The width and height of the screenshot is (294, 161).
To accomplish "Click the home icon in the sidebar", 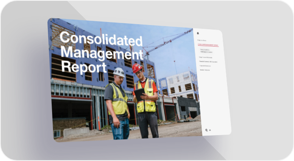I will pos(198,33).
